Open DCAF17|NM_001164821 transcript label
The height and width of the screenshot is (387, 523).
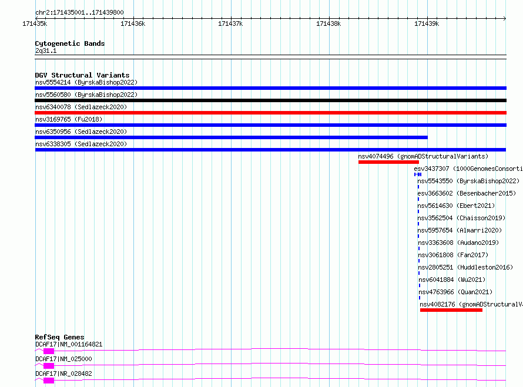pos(69,344)
